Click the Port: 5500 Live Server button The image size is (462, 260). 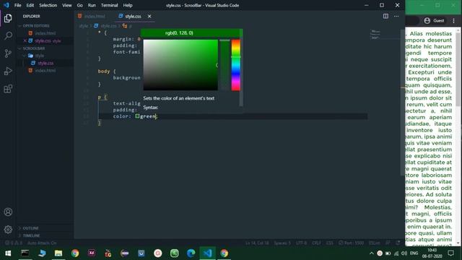coord(352,243)
